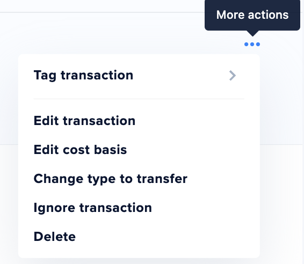
Task: Open the Edit cost basis option
Action: pyautogui.click(x=139, y=150)
